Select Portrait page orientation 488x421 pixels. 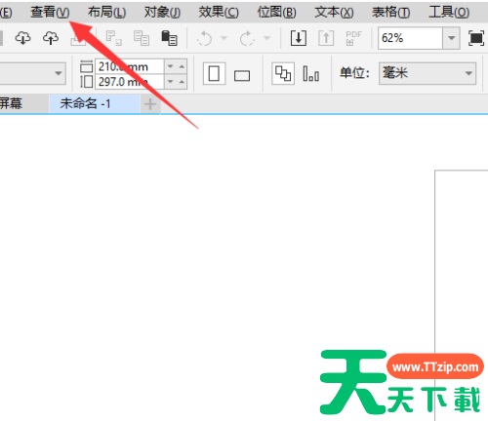point(214,73)
